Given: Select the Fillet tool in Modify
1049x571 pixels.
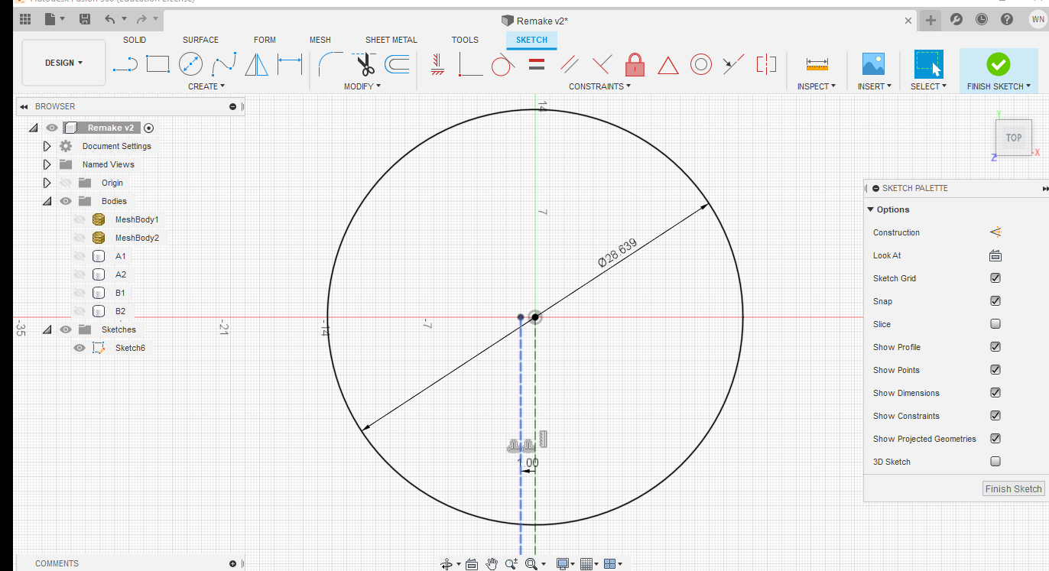Looking at the screenshot, I should click(331, 64).
